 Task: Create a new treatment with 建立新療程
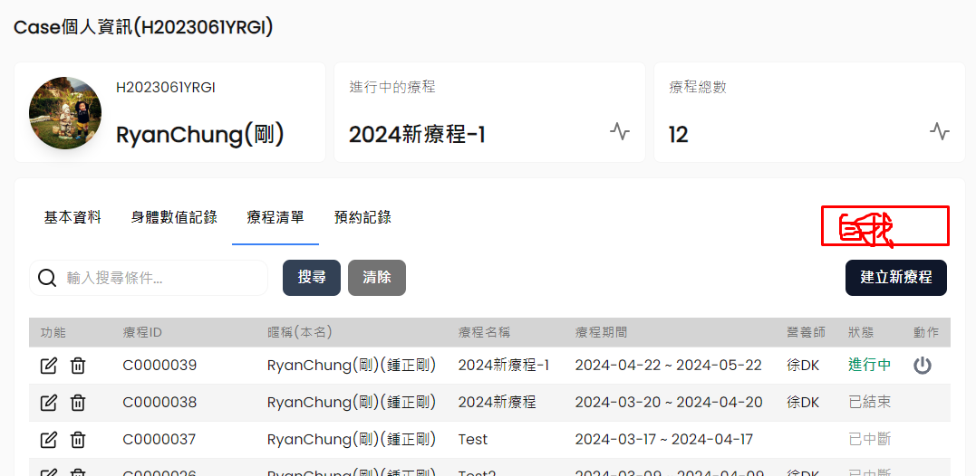pyautogui.click(x=895, y=278)
